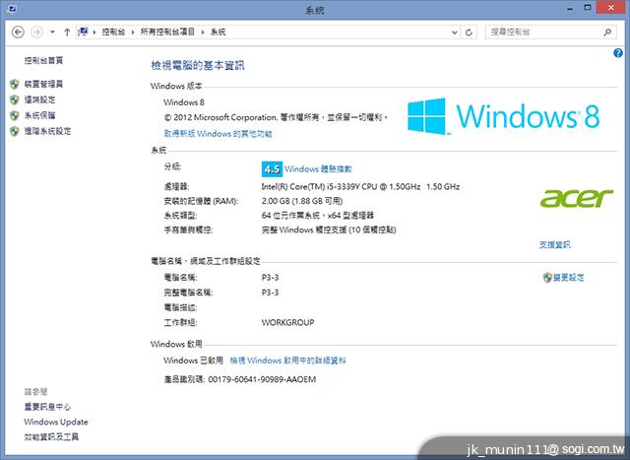Viewport: 630px width, 460px height.
Task: Click 變更設定 to change computer name
Action: pos(569,278)
